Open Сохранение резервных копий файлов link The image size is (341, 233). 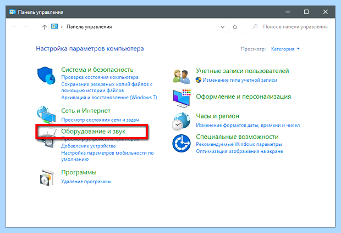pos(107,87)
